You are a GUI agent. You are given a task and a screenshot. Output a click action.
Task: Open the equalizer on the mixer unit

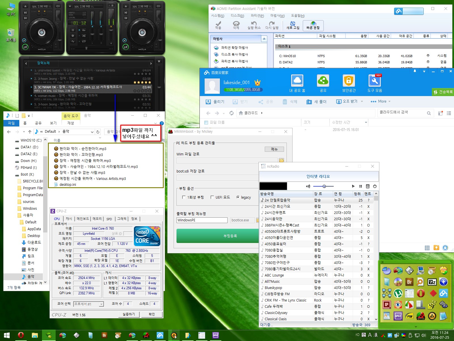click(x=84, y=30)
